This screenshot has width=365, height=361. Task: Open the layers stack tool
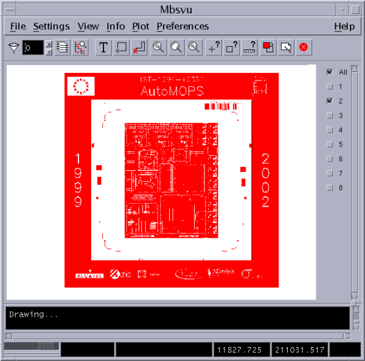coord(63,47)
